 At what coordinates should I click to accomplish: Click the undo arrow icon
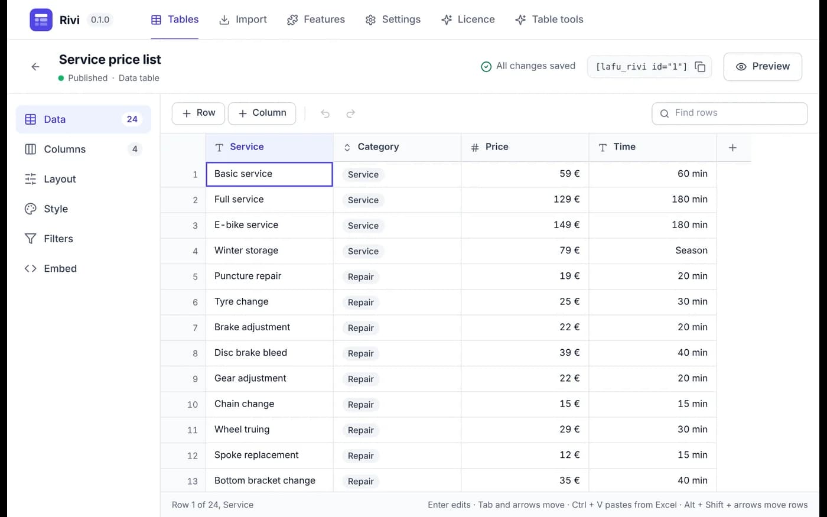[x=325, y=113]
